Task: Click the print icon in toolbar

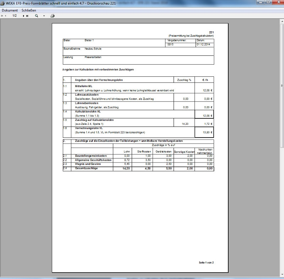Action: [x=53, y=16]
